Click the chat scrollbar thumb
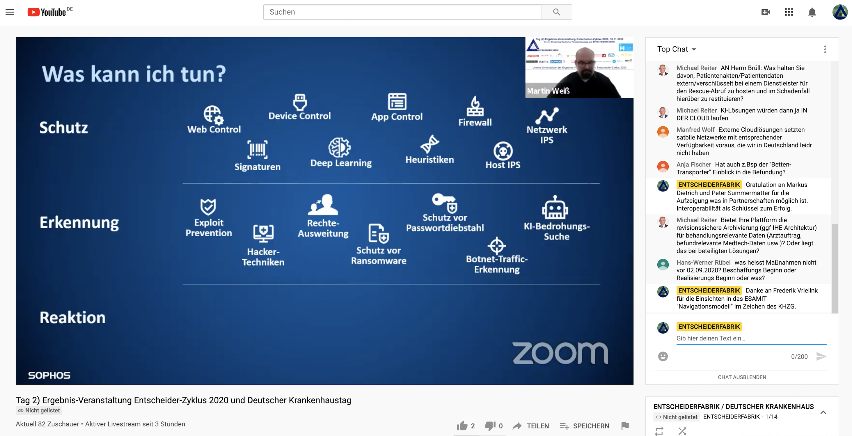The height and width of the screenshot is (436, 852). click(x=835, y=268)
